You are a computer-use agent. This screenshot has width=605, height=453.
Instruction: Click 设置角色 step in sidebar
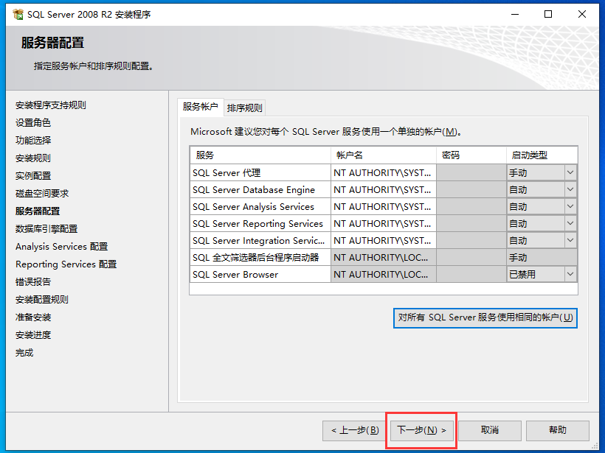[x=33, y=123]
